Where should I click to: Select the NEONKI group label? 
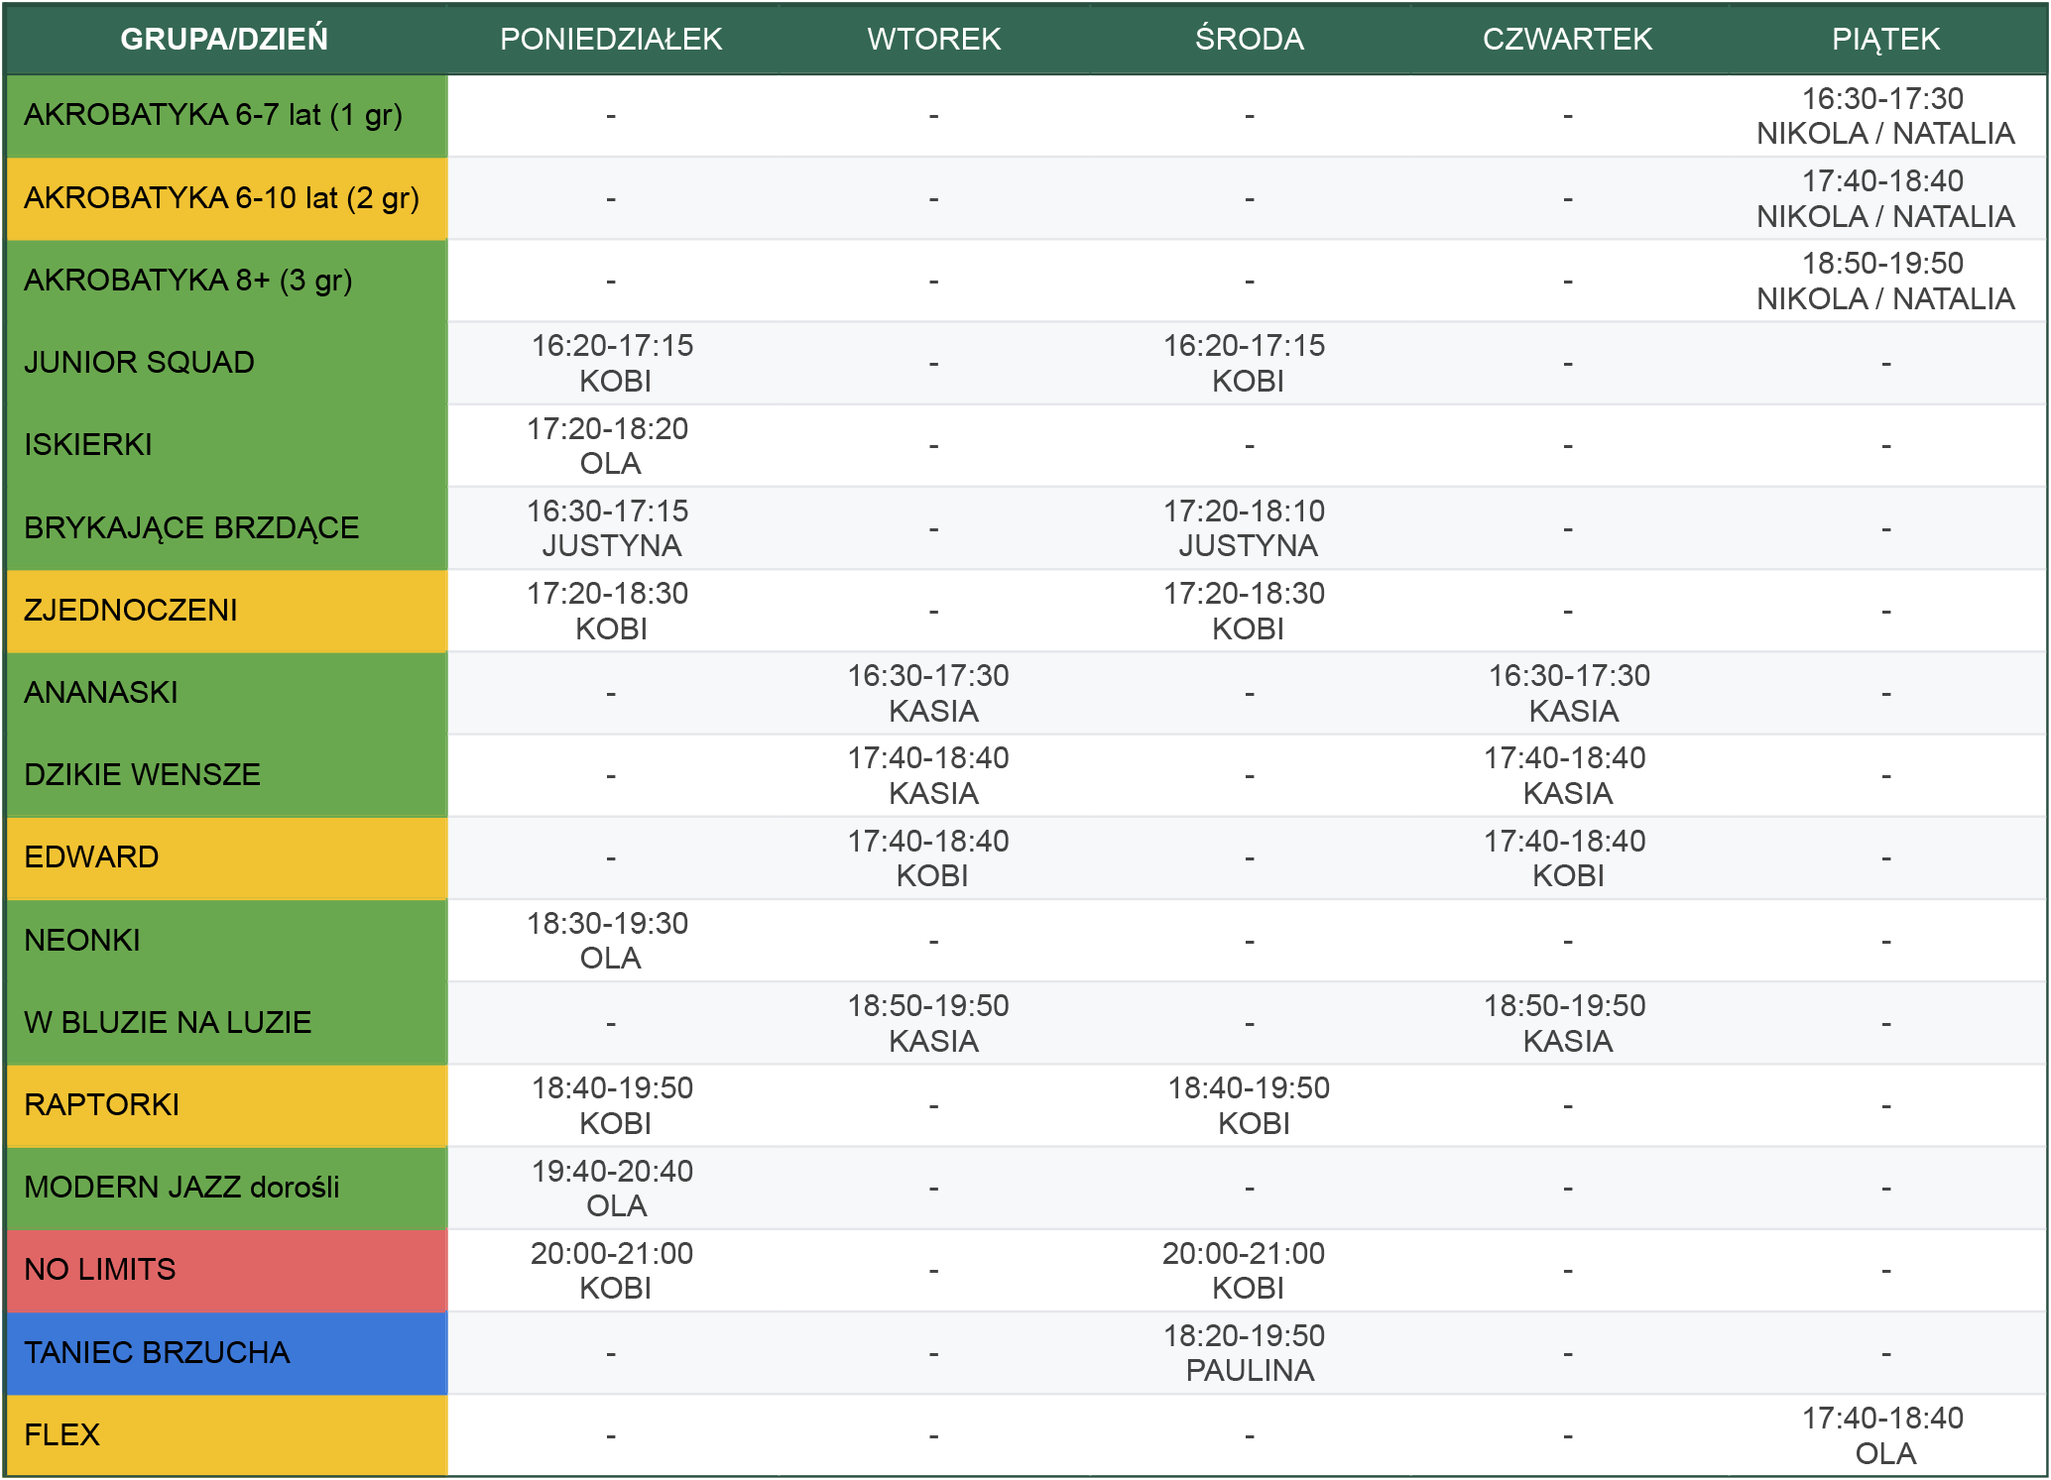(x=227, y=940)
